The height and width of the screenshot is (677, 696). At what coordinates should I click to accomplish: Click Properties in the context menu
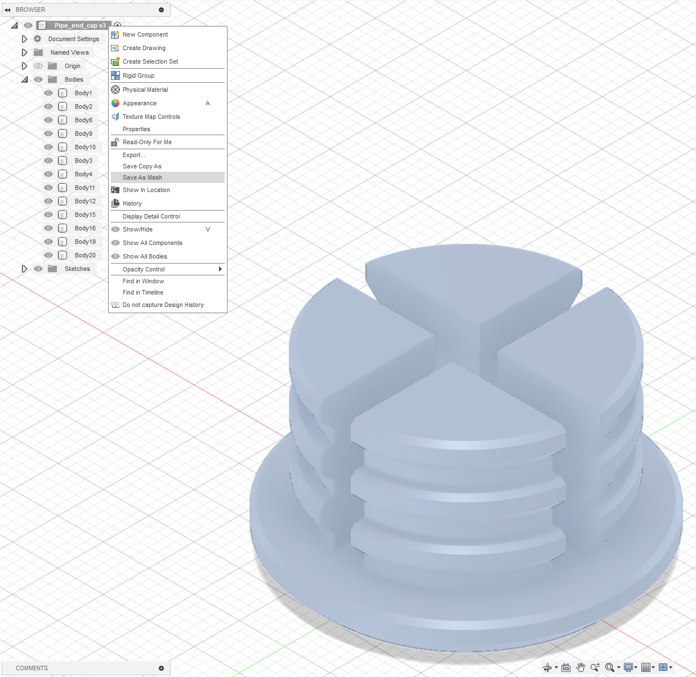click(168, 129)
